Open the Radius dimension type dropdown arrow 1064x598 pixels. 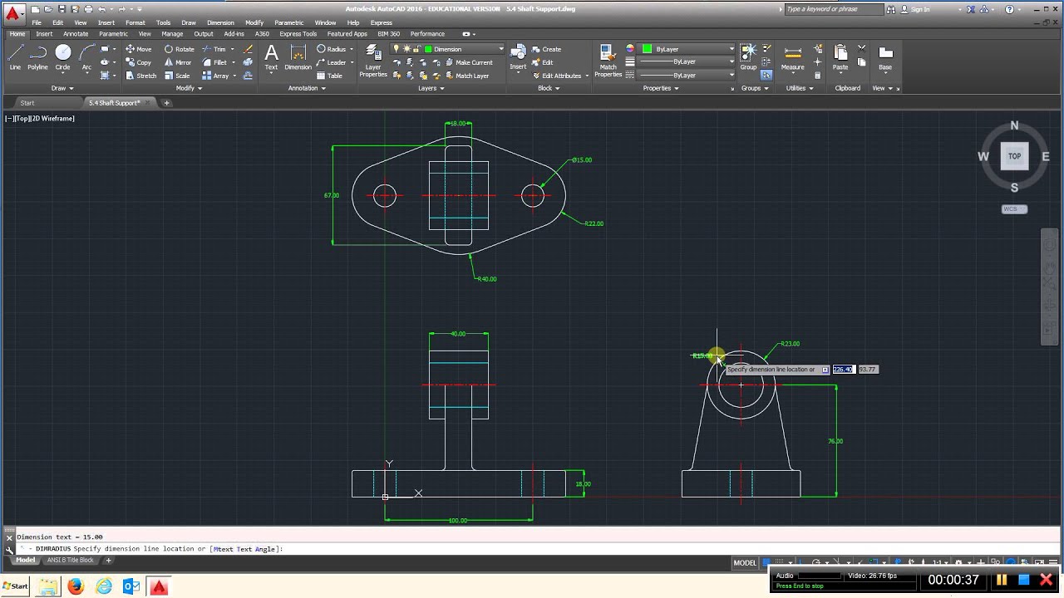click(x=351, y=49)
